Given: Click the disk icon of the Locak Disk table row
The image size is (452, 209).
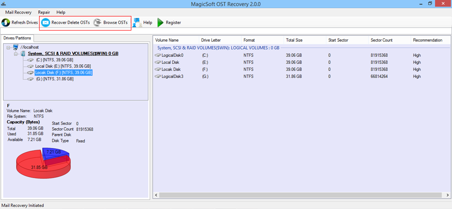Looking at the screenshot, I should [x=158, y=70].
